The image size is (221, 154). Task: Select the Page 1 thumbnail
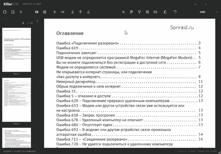tap(16, 50)
